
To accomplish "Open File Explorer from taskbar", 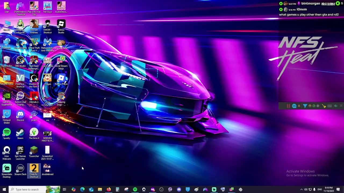I will 100,190.
